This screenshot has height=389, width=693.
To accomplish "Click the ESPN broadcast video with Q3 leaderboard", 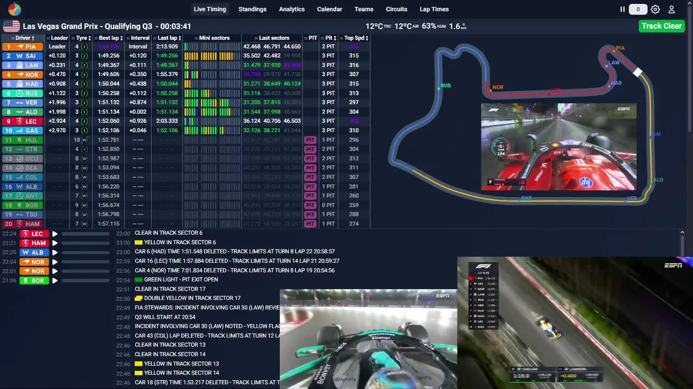I will click(575, 322).
